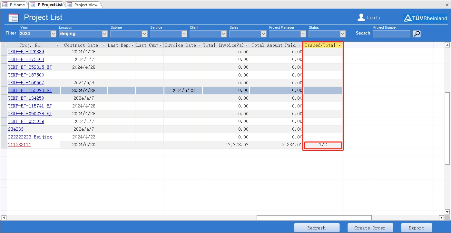Image resolution: width=451 pixels, height=233 pixels.
Task: Click the search magnifier icon button
Action: pos(417,34)
